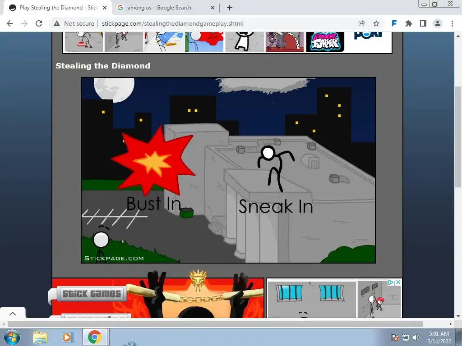Click the page scrollbar up arrow

pos(458,35)
